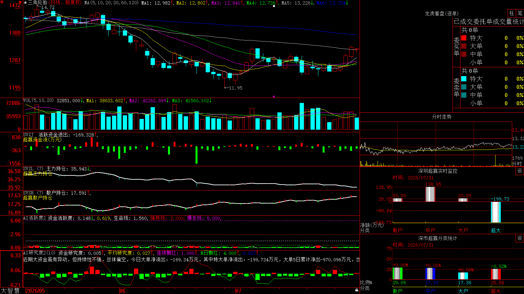Click the cyan 特大 sell order swatch

click(x=464, y=79)
